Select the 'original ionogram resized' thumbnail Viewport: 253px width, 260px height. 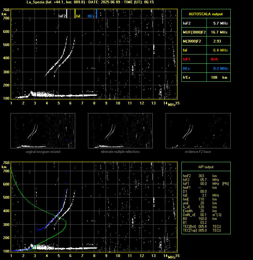point(43,131)
